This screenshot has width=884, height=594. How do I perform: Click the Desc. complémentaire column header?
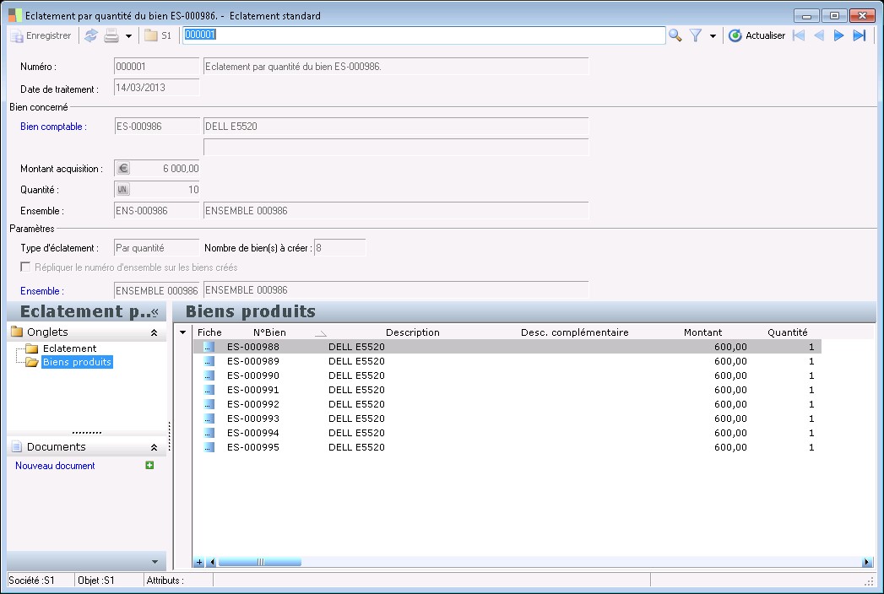pyautogui.click(x=574, y=332)
